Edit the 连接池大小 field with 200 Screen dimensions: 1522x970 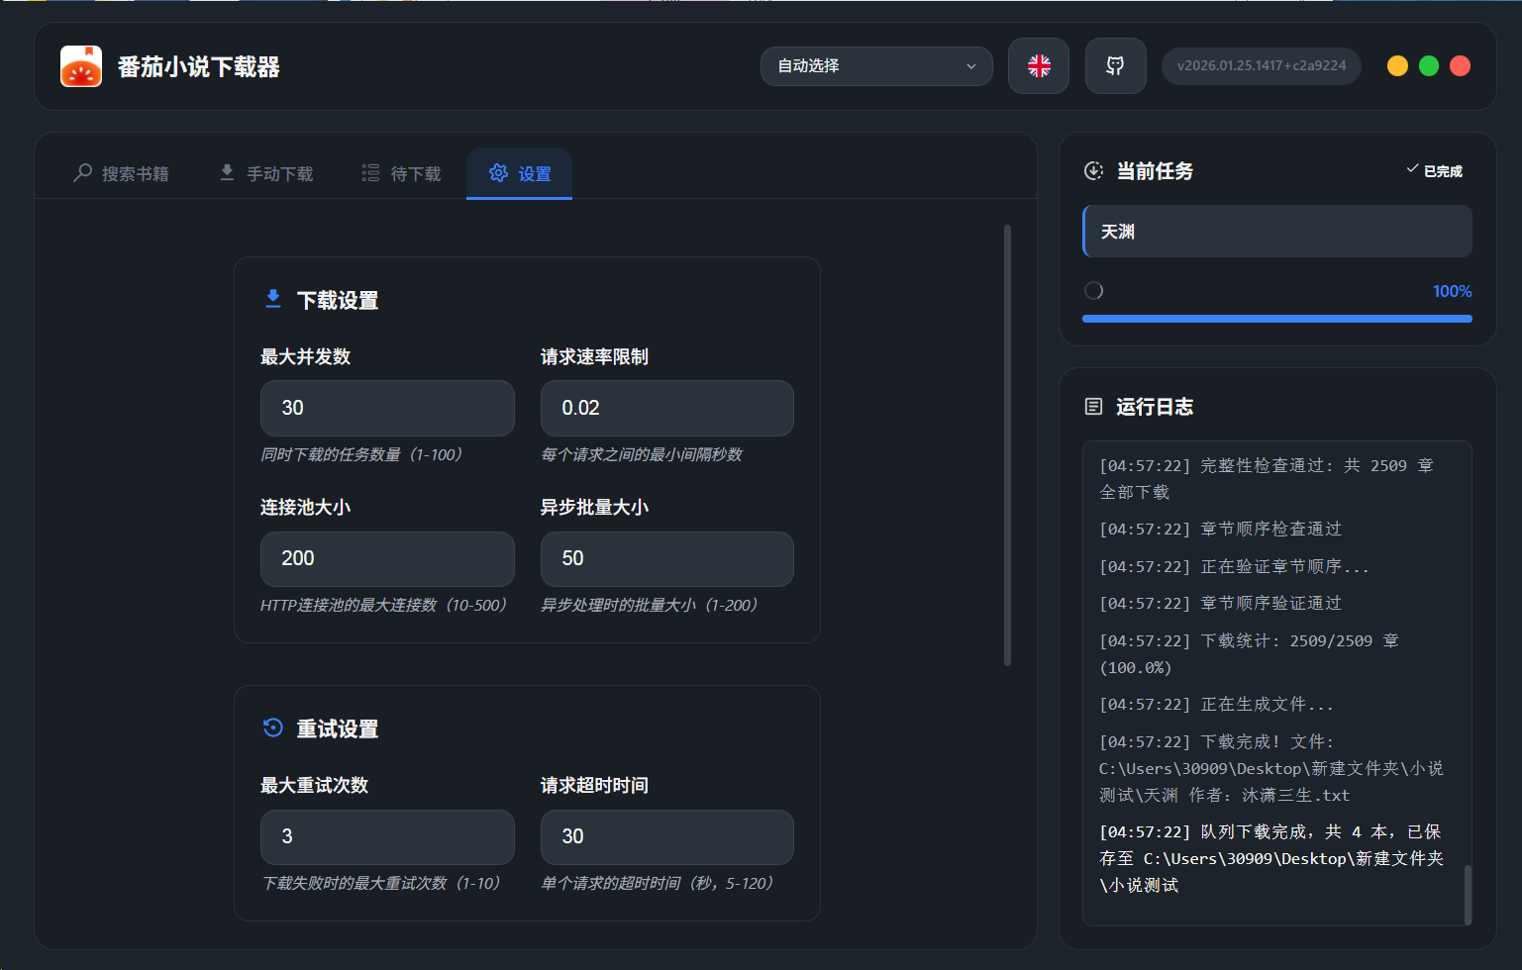tap(387, 559)
